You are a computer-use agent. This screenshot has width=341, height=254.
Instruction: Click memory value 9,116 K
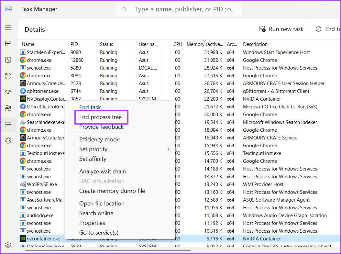[x=214, y=238]
